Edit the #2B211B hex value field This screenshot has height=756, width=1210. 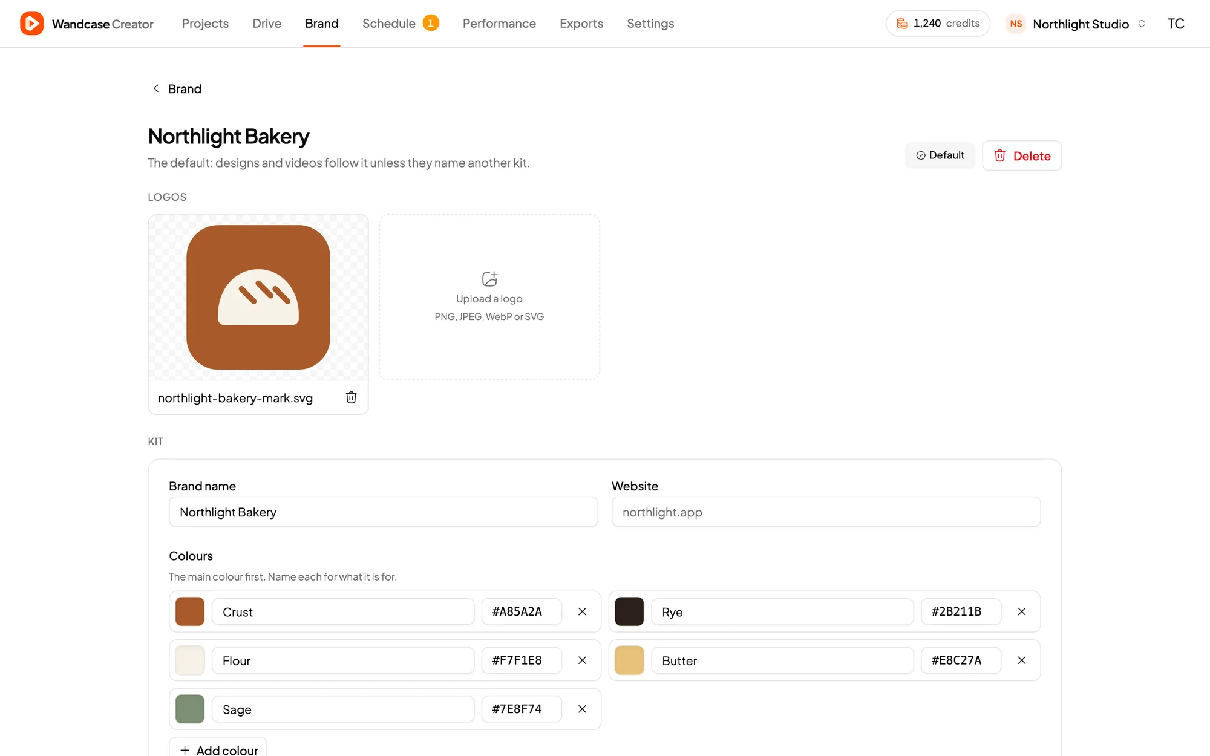961,611
